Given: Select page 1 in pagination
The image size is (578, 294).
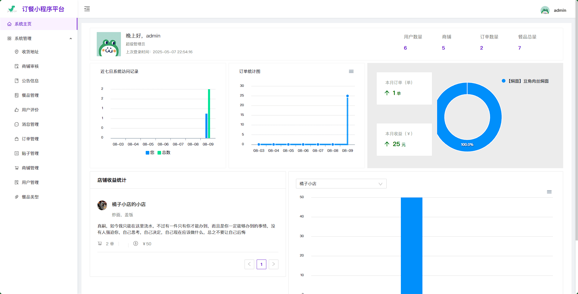Looking at the screenshot, I should coord(261,264).
